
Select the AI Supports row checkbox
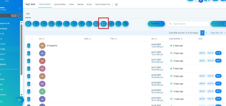coord(32,46)
